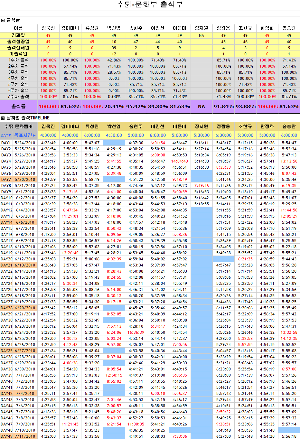Click the time cell 4:10:17
The height and width of the screenshot is (439, 300).
click(x=48, y=222)
